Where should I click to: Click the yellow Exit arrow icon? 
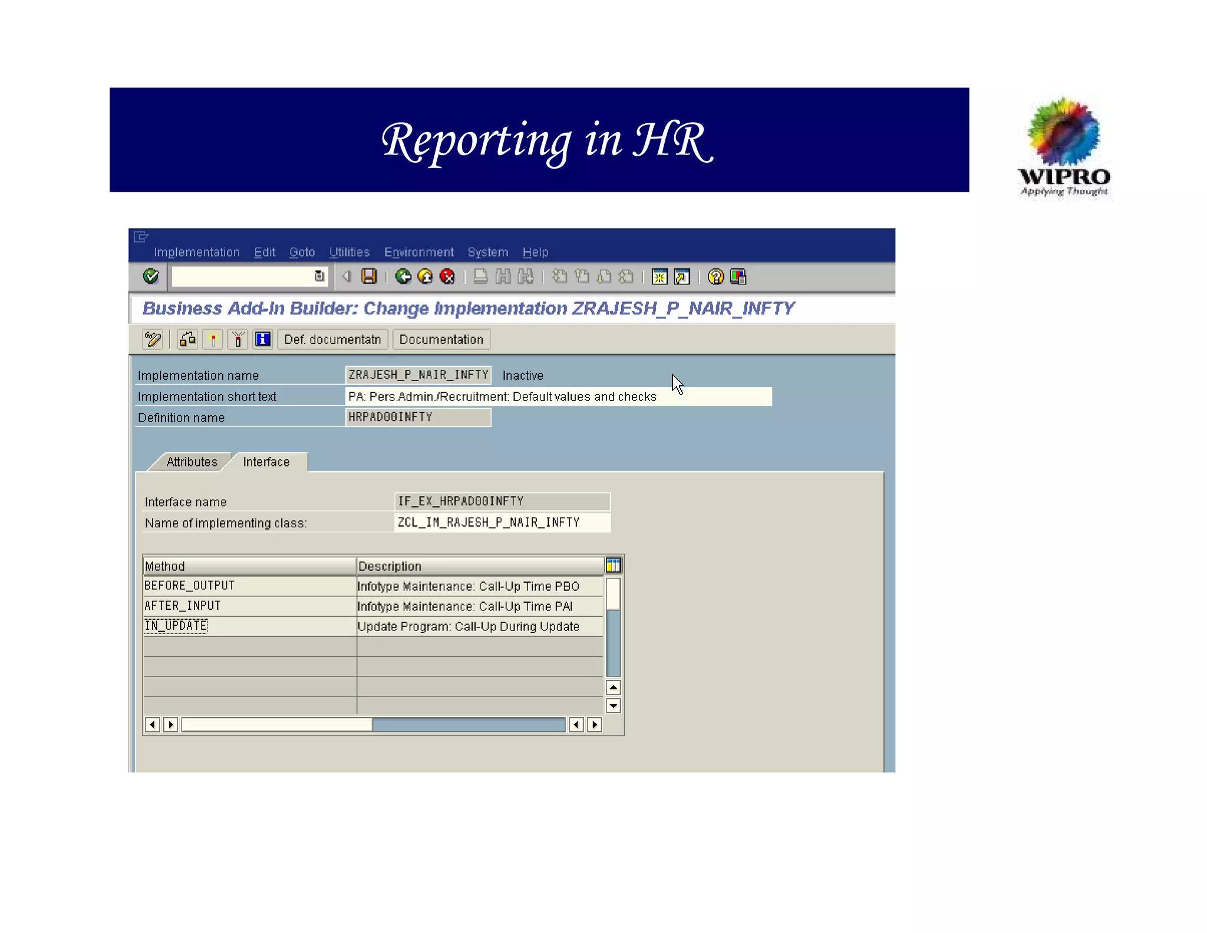click(x=425, y=276)
